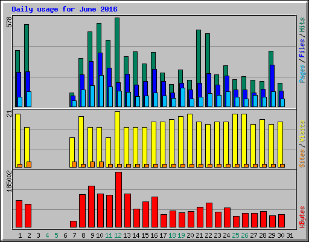This screenshot has width=309, height=242.
Task: Click green day 25 label
Action: [x=235, y=235]
